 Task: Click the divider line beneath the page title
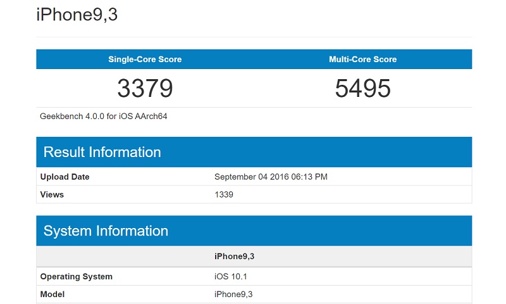tap(254, 37)
